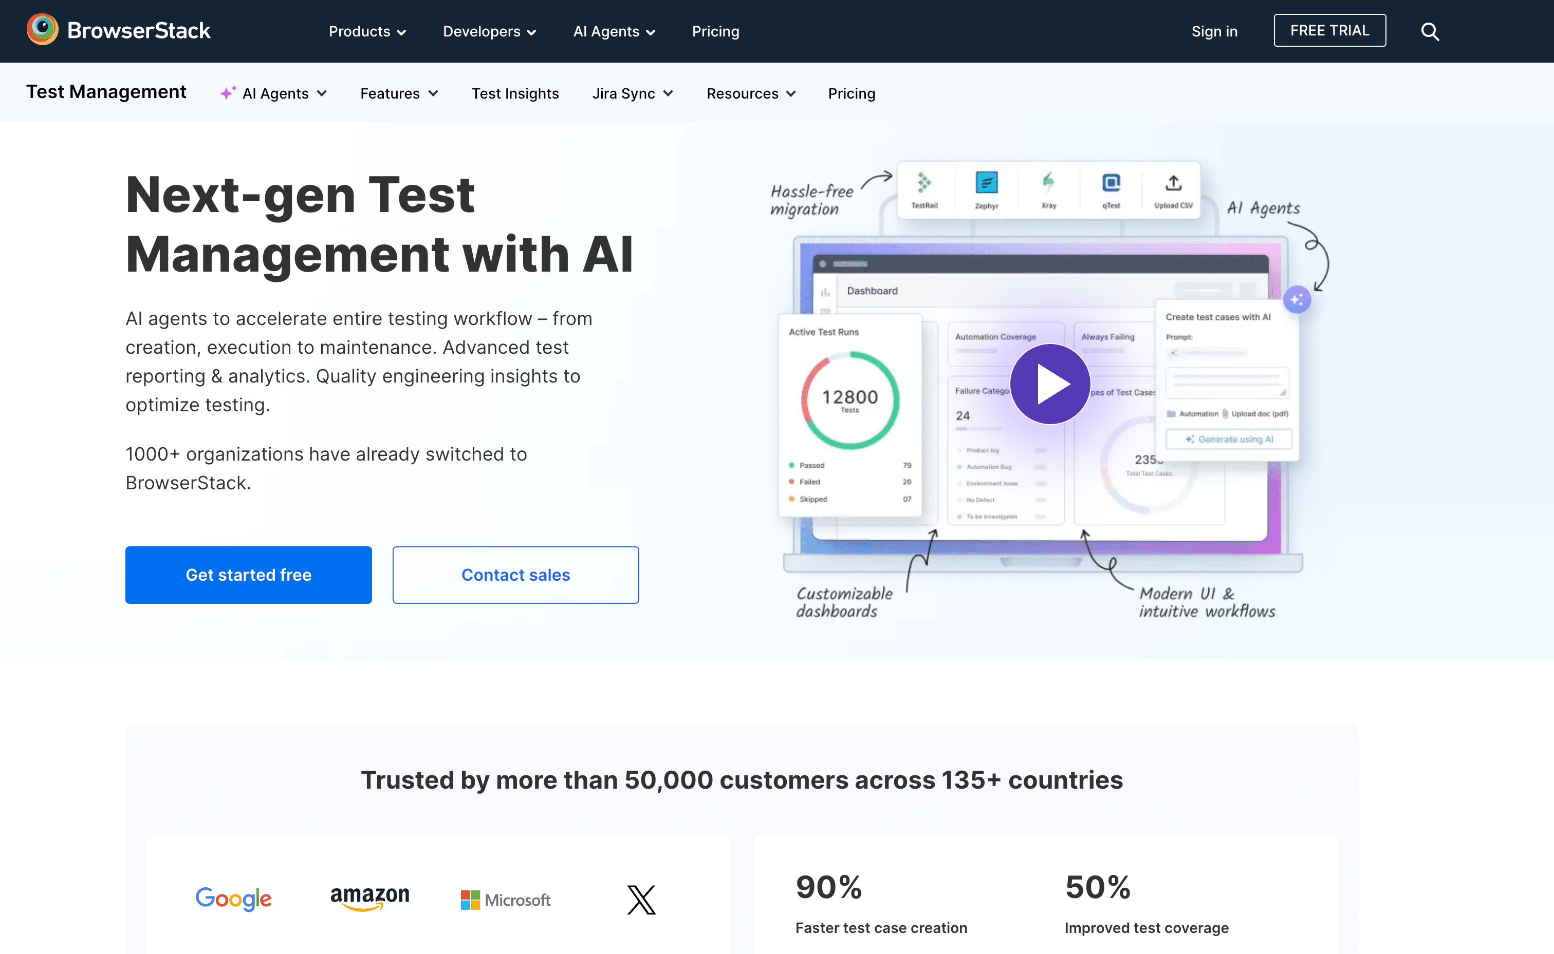Click the Microsoft logo
The image size is (1554, 954).
pos(506,900)
